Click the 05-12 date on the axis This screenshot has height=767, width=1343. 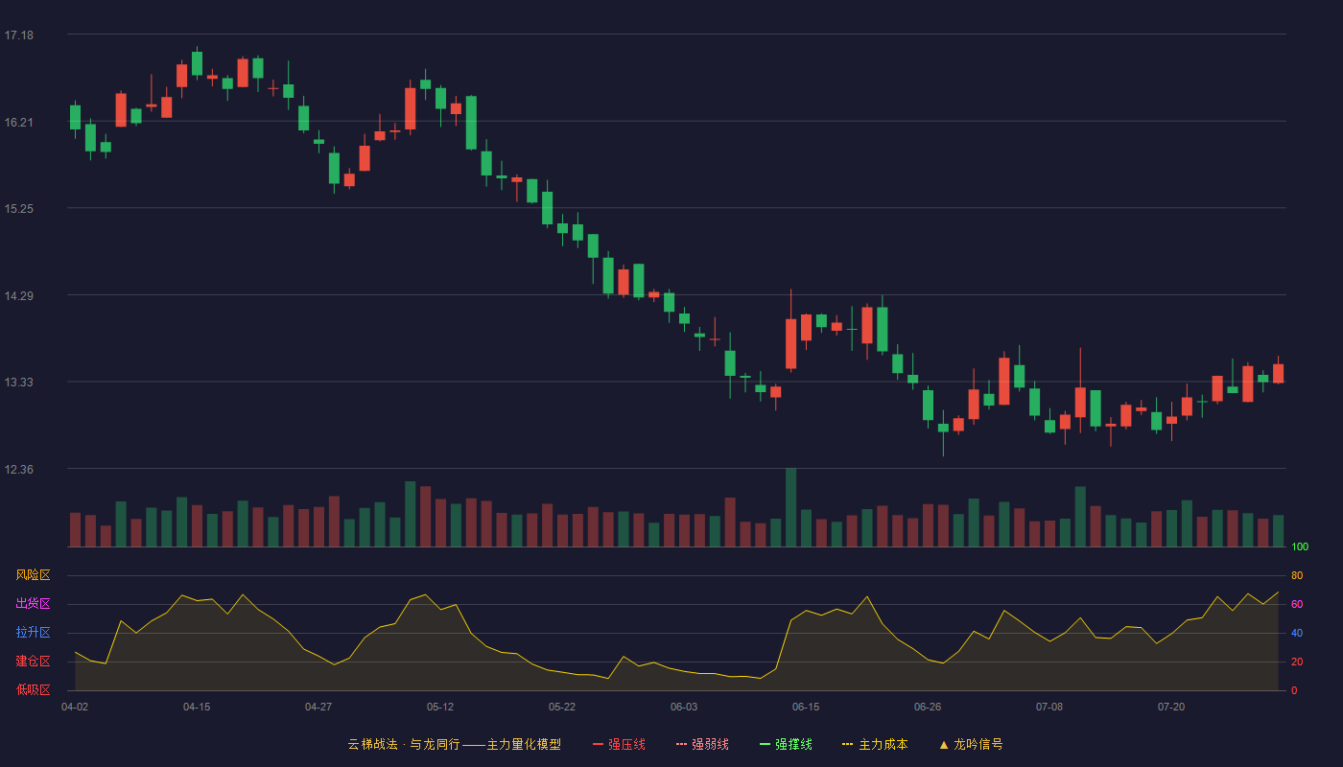click(440, 707)
